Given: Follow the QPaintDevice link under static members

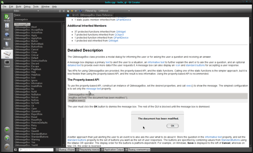Looking at the screenshot, I should click(123, 20).
